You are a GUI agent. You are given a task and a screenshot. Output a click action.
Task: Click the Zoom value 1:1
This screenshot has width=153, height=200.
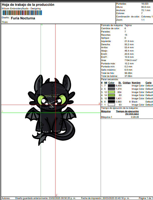pyautogui.click(x=143, y=20)
